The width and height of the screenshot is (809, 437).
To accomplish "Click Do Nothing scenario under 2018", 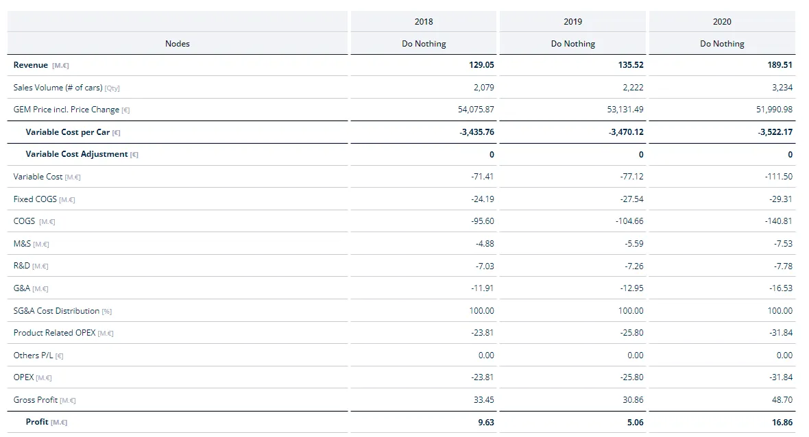I will 424,44.
